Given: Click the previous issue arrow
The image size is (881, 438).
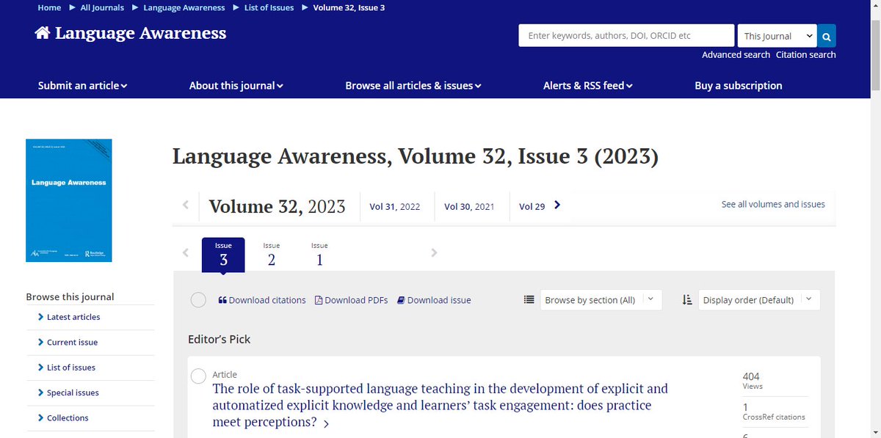Looking at the screenshot, I should point(186,252).
